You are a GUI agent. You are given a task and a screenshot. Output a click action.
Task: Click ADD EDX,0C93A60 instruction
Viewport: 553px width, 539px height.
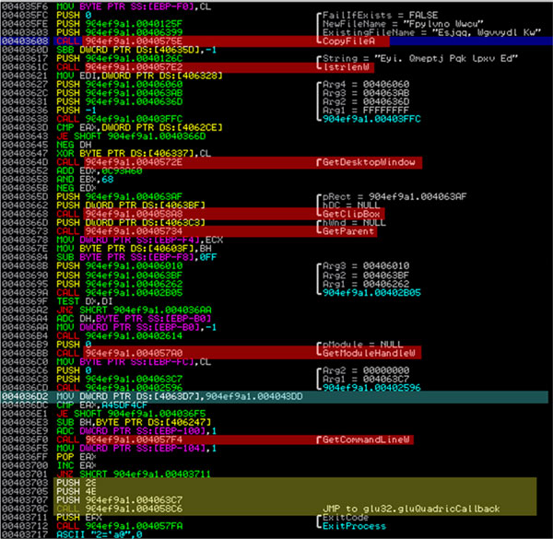tap(100, 171)
